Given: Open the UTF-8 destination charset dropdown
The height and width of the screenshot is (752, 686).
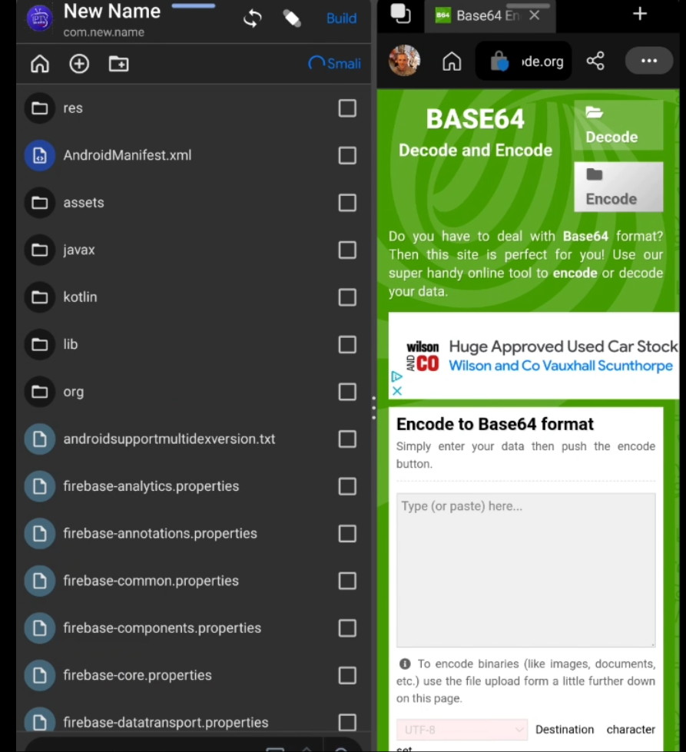Looking at the screenshot, I should pos(462,729).
